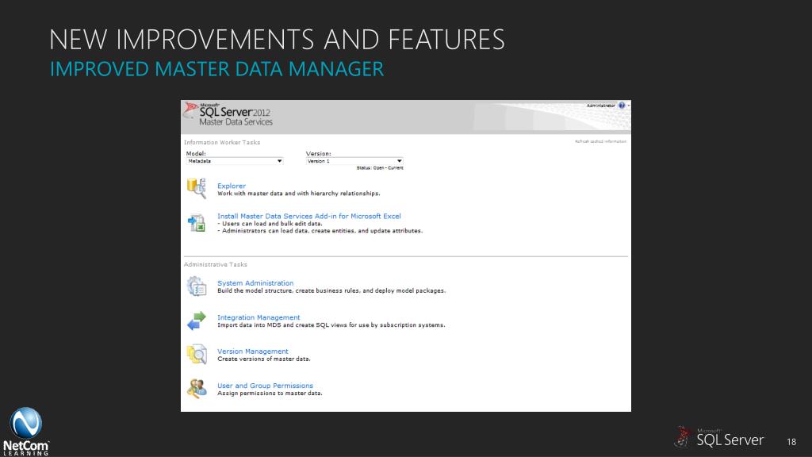Click the 'IMPROVED MASTER DATA MANAGER' subtitle
This screenshot has height=457, width=812.
pos(216,69)
